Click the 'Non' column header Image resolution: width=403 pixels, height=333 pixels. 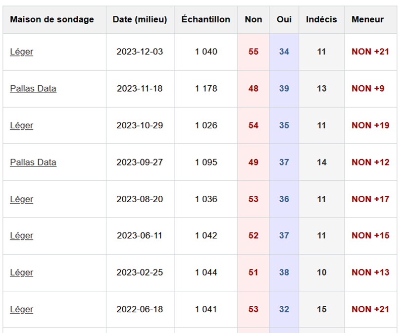pyautogui.click(x=253, y=20)
